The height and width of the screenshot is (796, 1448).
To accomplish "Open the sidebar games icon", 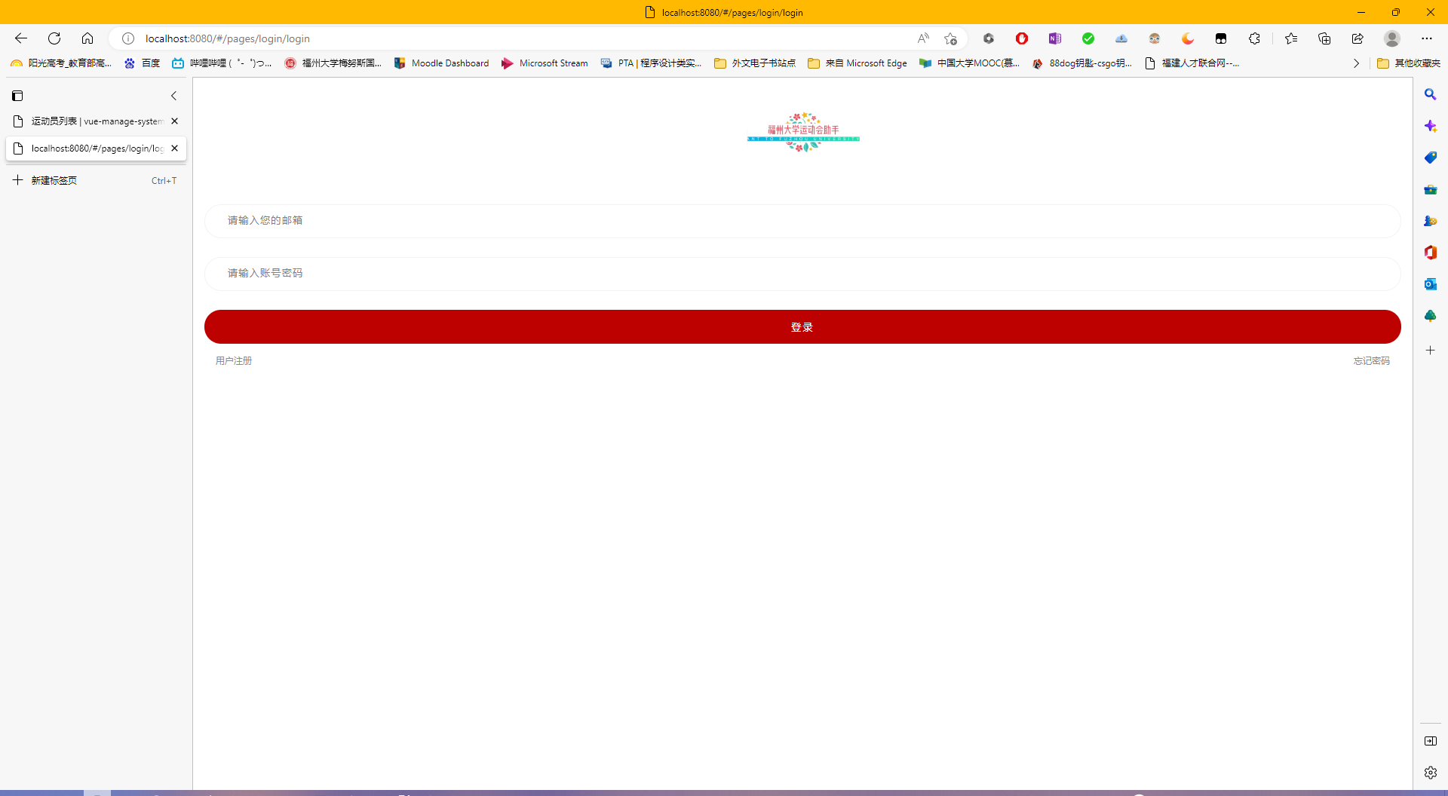I will click(x=1431, y=221).
